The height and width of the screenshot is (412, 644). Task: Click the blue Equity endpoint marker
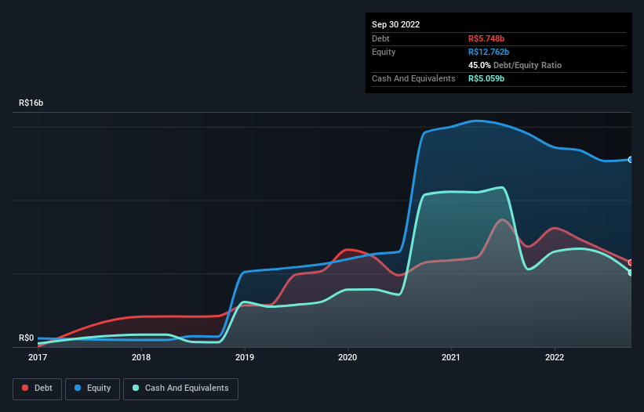[x=631, y=160]
